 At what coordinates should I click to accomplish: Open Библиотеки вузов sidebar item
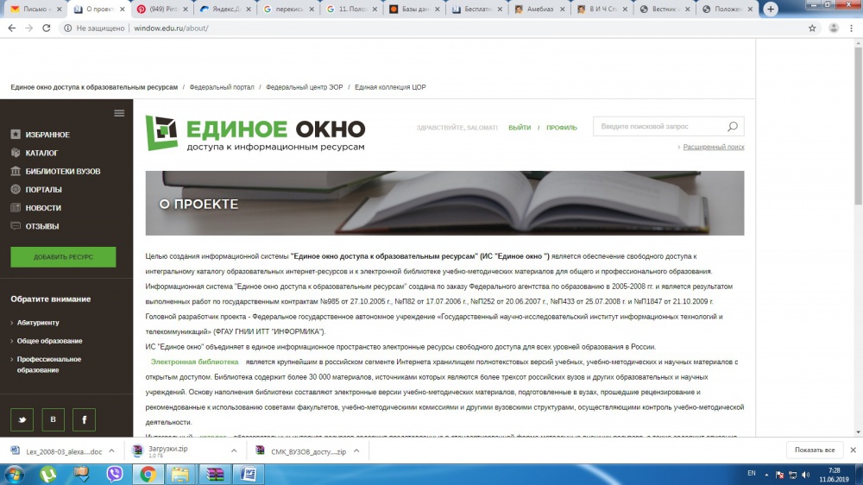pos(55,171)
